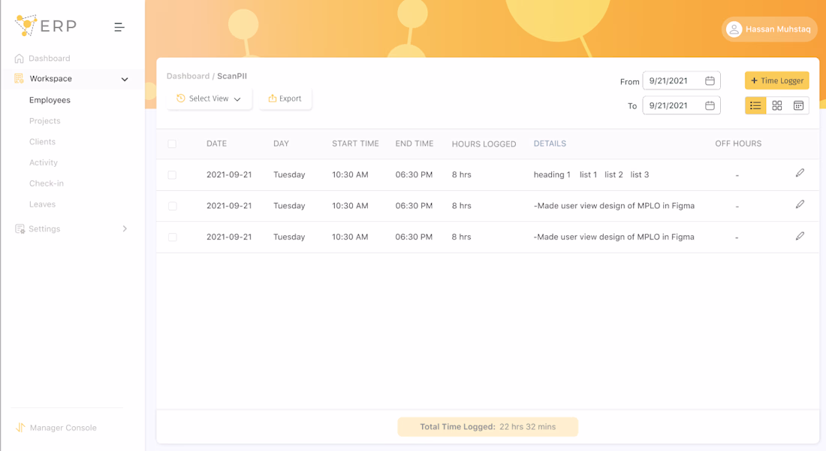Check the third row checkbox
Image resolution: width=826 pixels, height=451 pixels.
pyautogui.click(x=172, y=238)
